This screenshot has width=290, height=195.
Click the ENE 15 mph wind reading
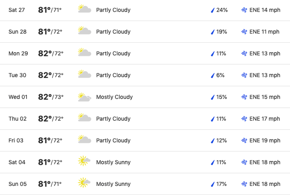pos(265,97)
